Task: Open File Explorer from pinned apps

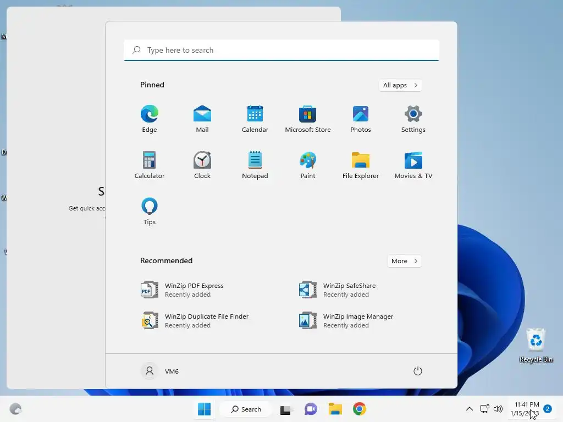Action: (361, 165)
